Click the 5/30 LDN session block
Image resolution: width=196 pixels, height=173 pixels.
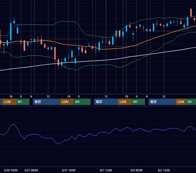(x=9, y=102)
